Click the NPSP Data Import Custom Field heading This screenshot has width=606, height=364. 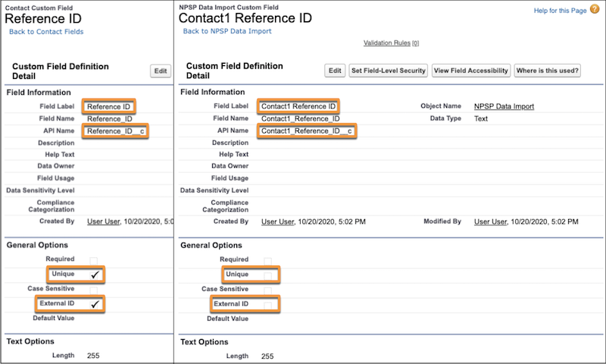(x=229, y=7)
